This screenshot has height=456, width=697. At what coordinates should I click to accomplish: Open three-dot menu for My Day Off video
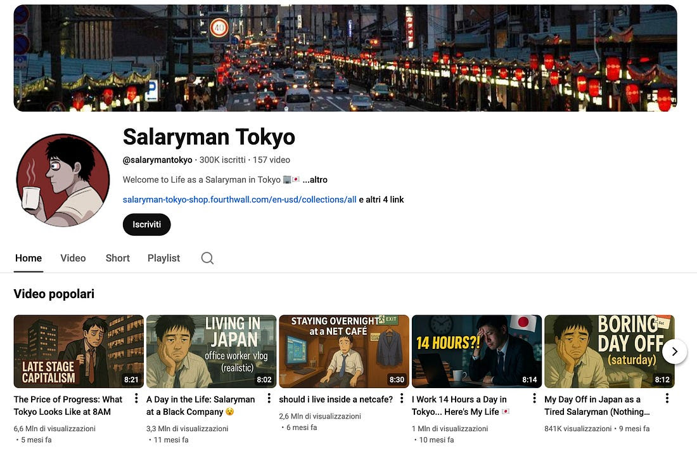(667, 399)
